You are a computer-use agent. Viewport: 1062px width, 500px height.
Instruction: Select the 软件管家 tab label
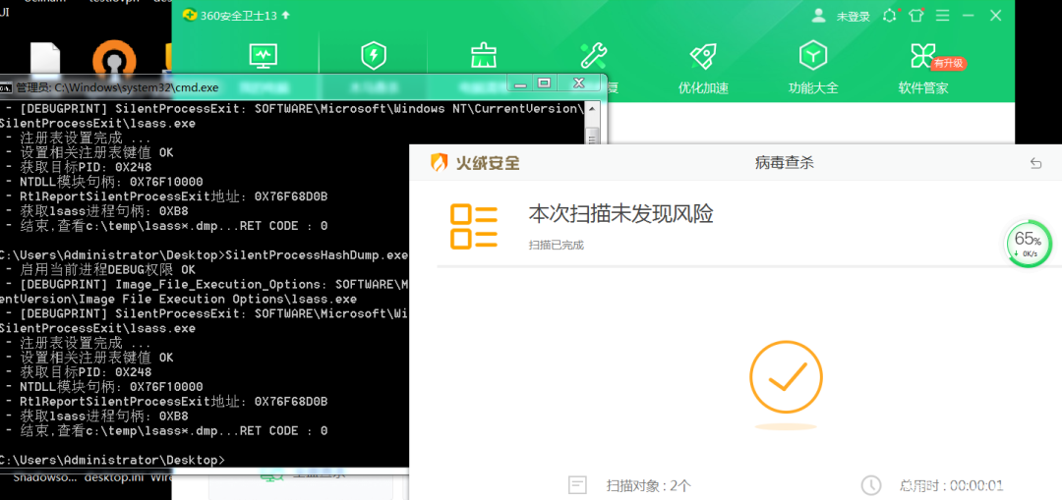click(923, 88)
